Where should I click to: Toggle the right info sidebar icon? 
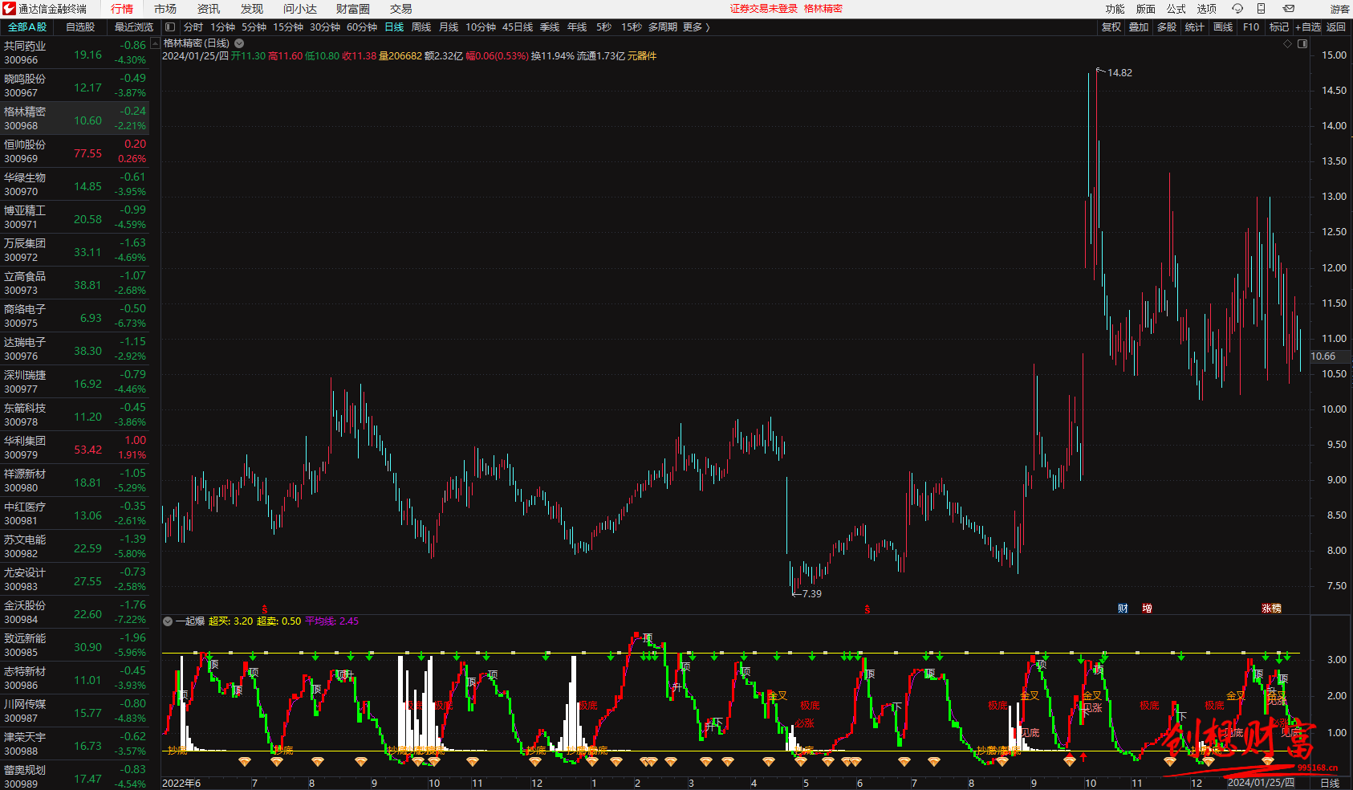(x=1302, y=44)
